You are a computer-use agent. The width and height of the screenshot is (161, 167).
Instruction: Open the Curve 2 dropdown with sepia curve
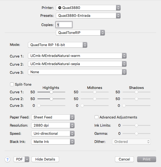[77, 64]
